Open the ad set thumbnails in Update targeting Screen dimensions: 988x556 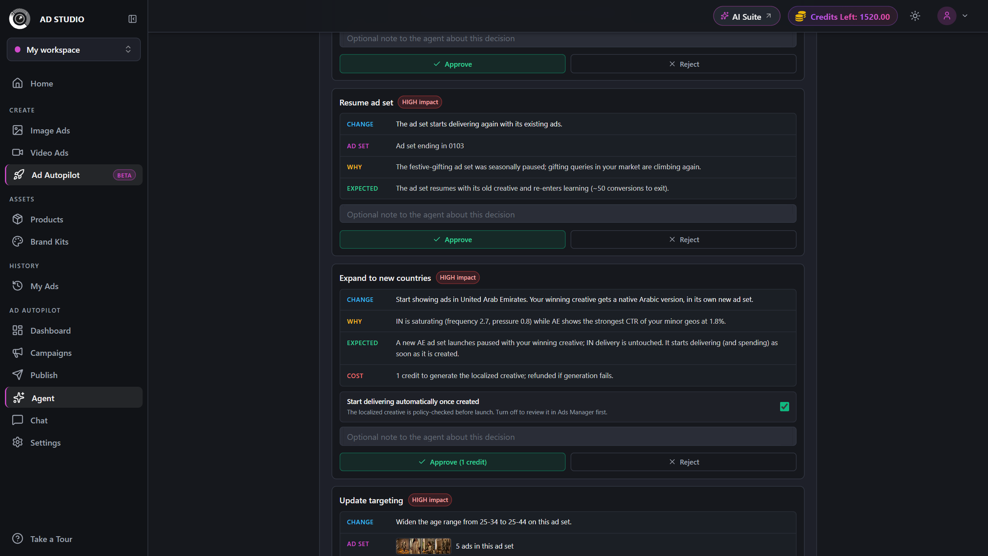423,546
